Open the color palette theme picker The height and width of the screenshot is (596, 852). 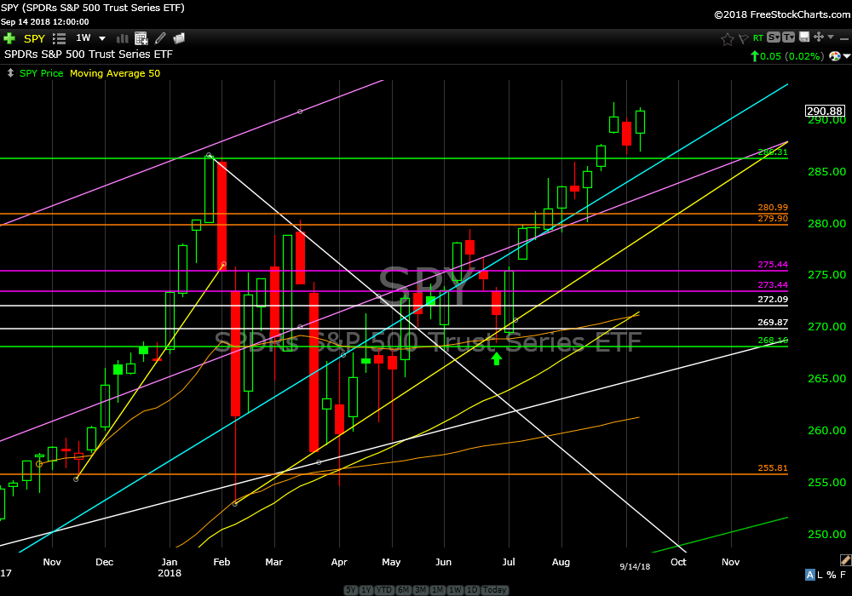coord(839,56)
